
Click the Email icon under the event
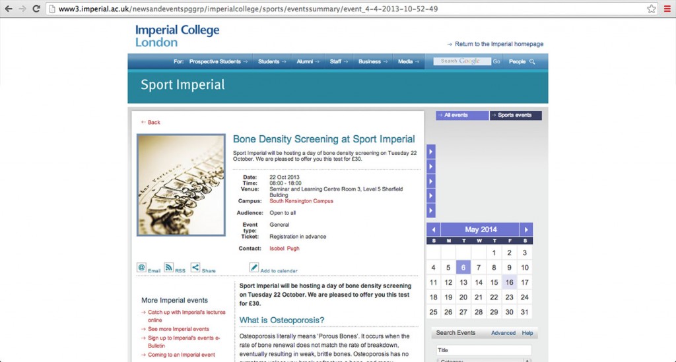141,267
